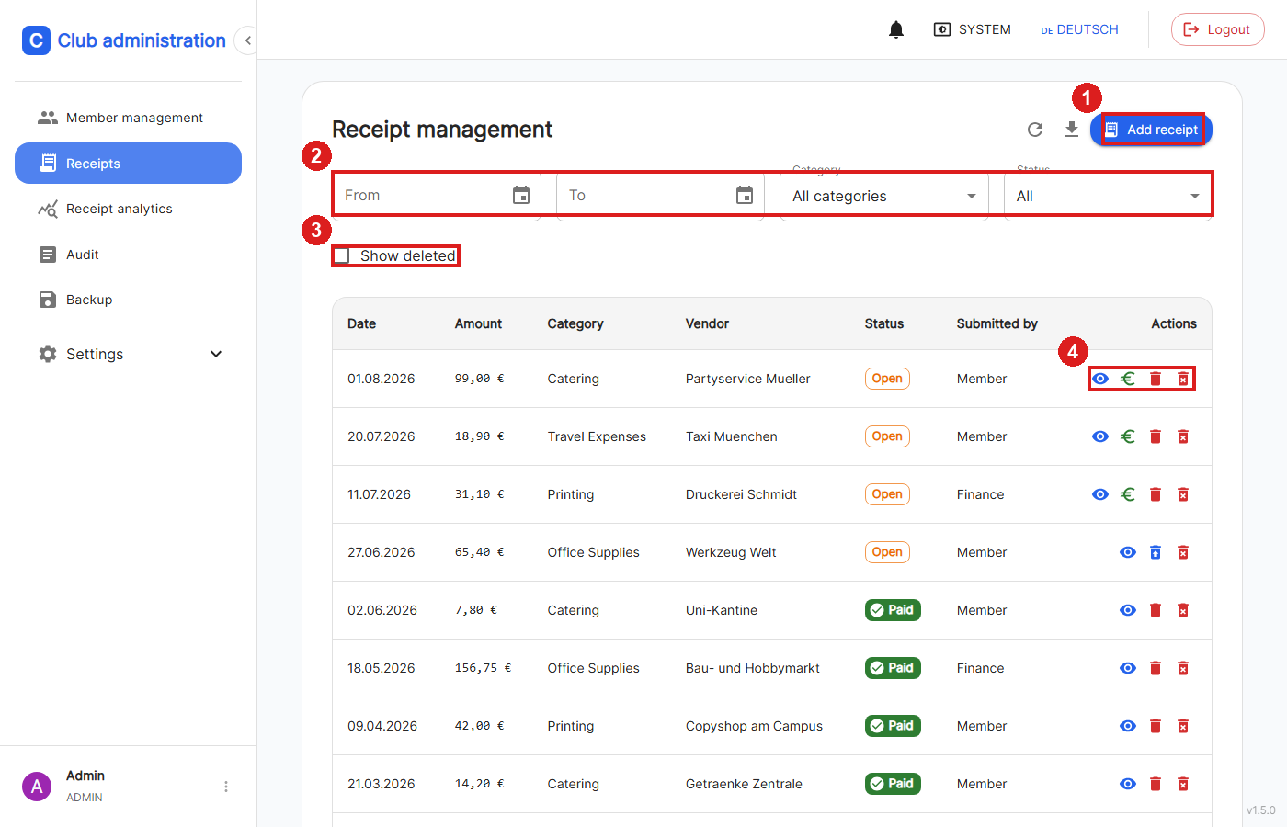
Task: Switch language to DEUTSCH
Action: 1079,29
